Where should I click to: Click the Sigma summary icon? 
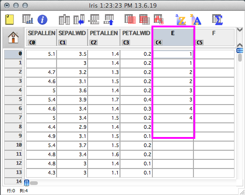point(217,20)
